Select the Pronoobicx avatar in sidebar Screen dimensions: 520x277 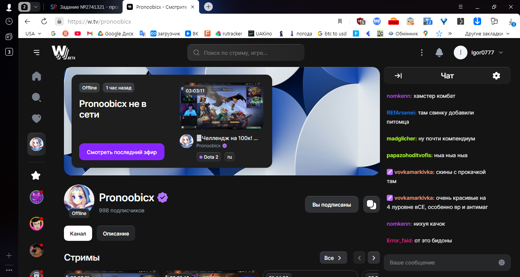click(x=37, y=144)
